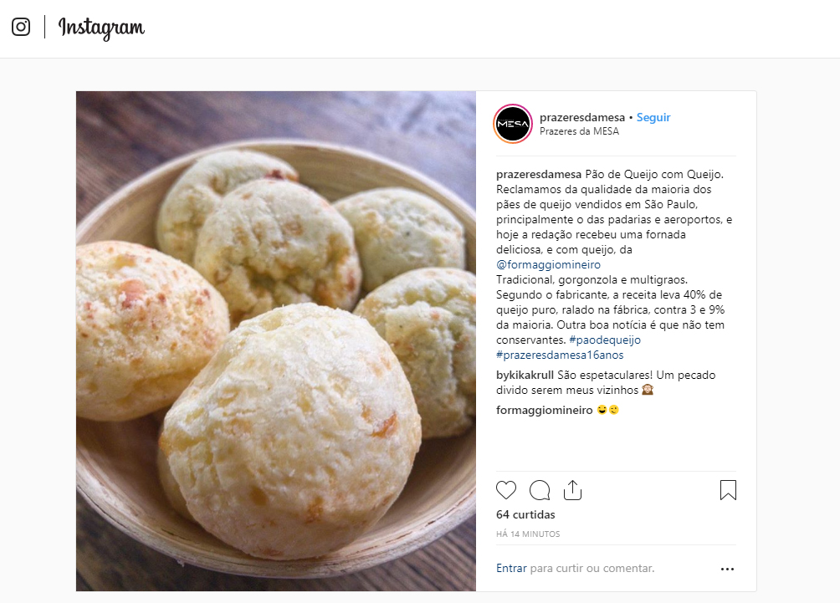
Task: Save post with bookmark icon
Action: (728, 490)
